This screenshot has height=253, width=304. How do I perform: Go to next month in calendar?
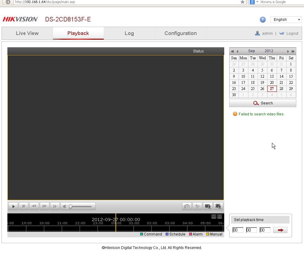coord(288,51)
